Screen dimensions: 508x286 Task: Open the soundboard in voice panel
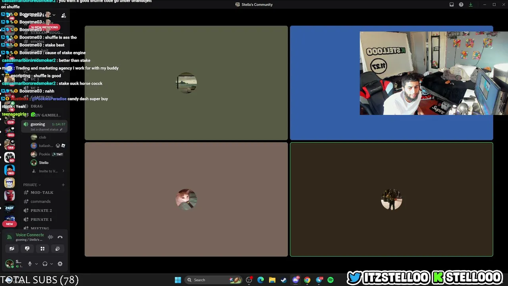coord(58,249)
